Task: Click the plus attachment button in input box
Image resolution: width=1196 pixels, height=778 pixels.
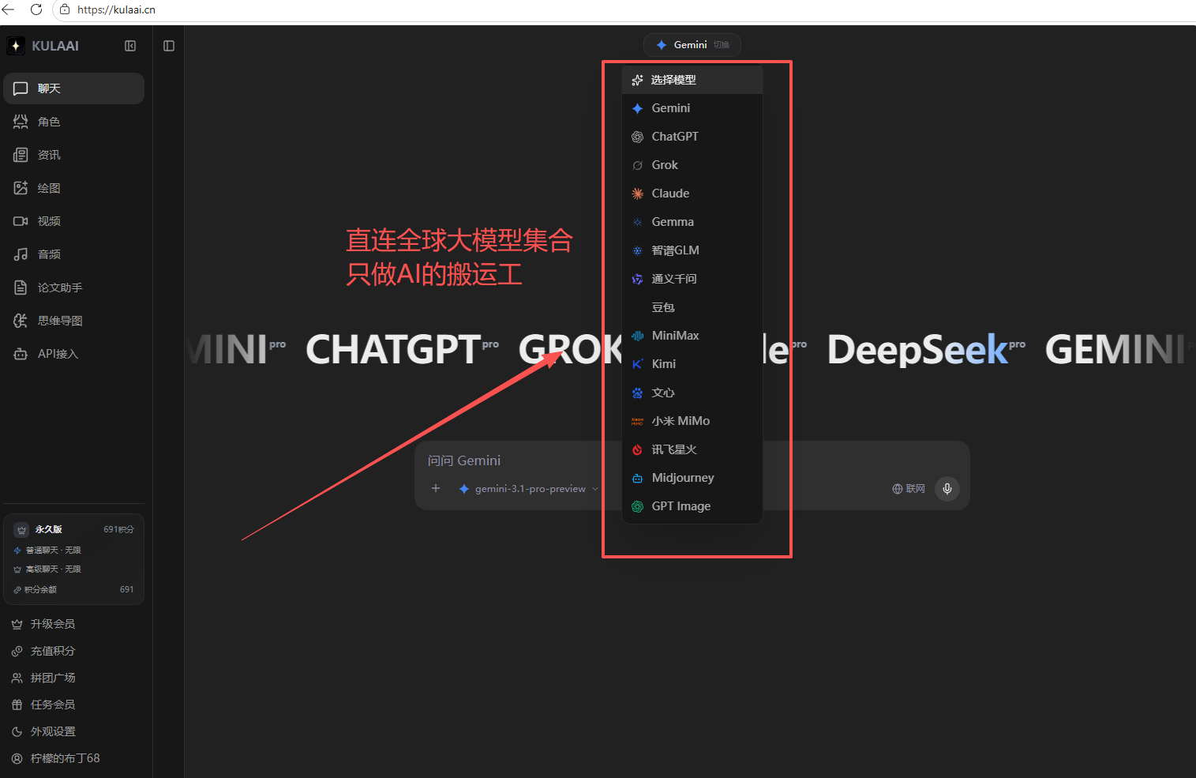Action: pyautogui.click(x=436, y=489)
